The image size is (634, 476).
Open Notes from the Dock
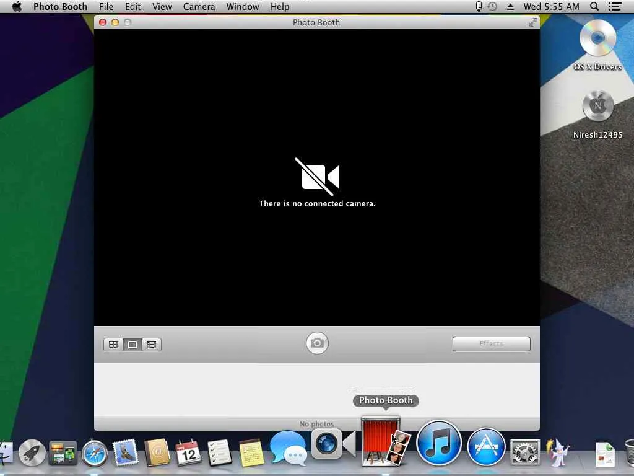[x=251, y=453]
